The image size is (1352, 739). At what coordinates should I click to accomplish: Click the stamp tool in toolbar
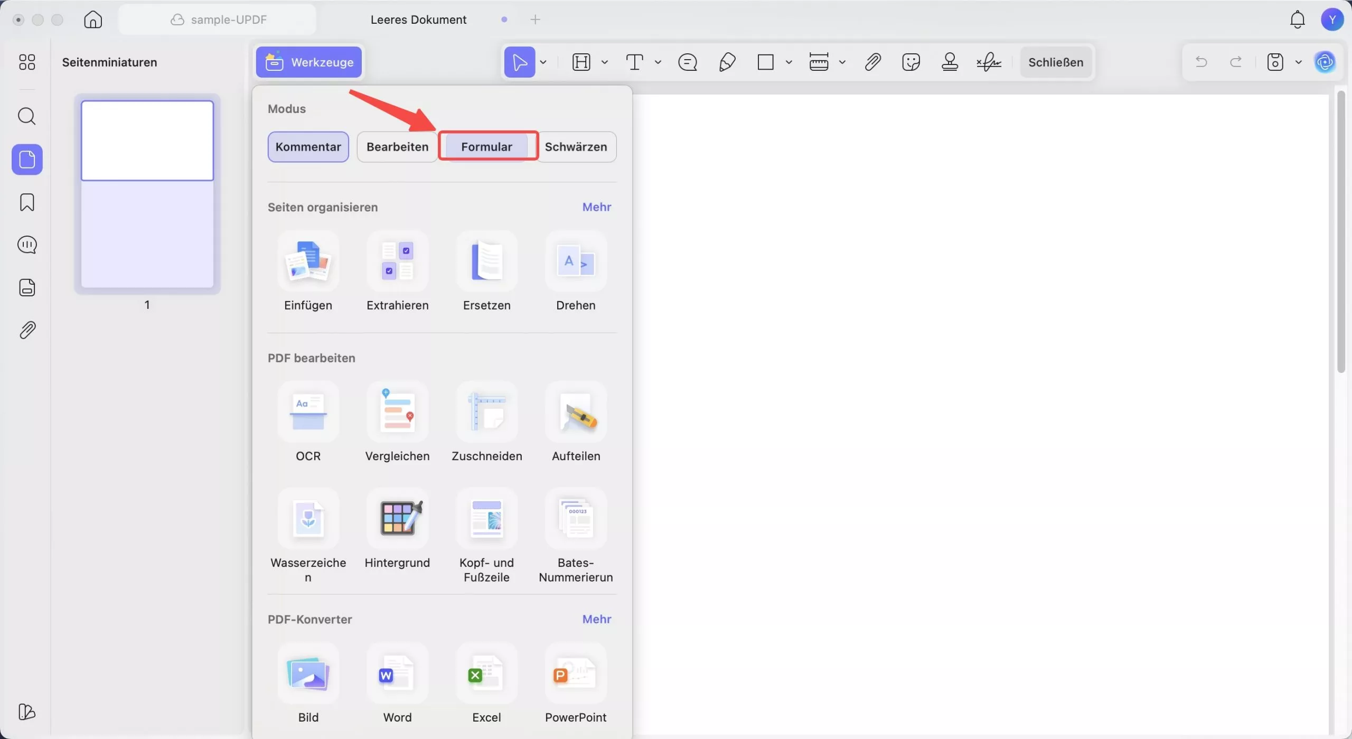click(x=950, y=62)
